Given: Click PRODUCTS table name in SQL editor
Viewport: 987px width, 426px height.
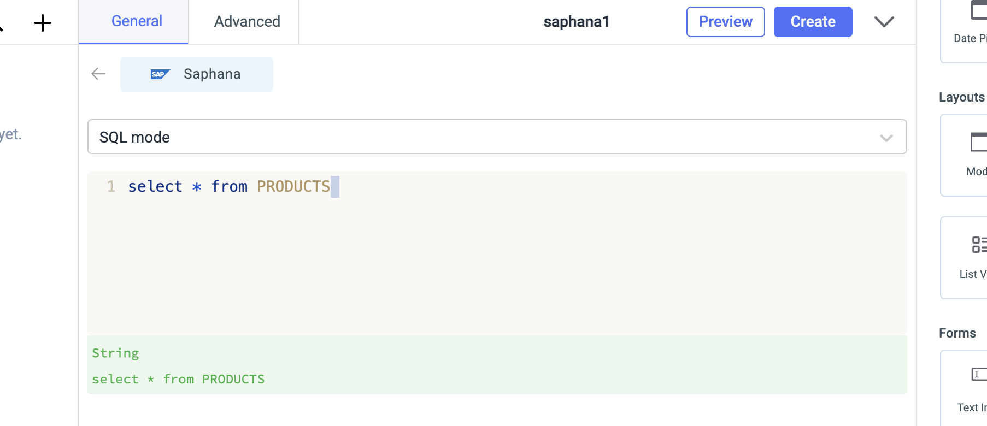Looking at the screenshot, I should (293, 187).
